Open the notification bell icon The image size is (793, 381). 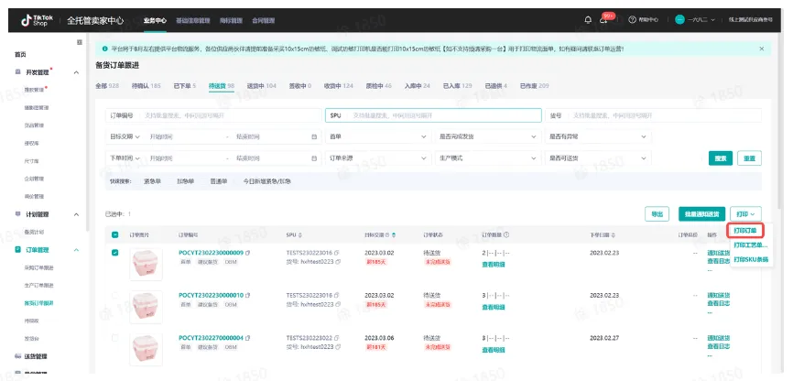pos(588,20)
